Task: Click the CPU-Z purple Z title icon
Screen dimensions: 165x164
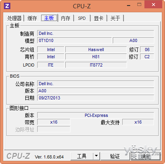Action: (x=7, y=6)
